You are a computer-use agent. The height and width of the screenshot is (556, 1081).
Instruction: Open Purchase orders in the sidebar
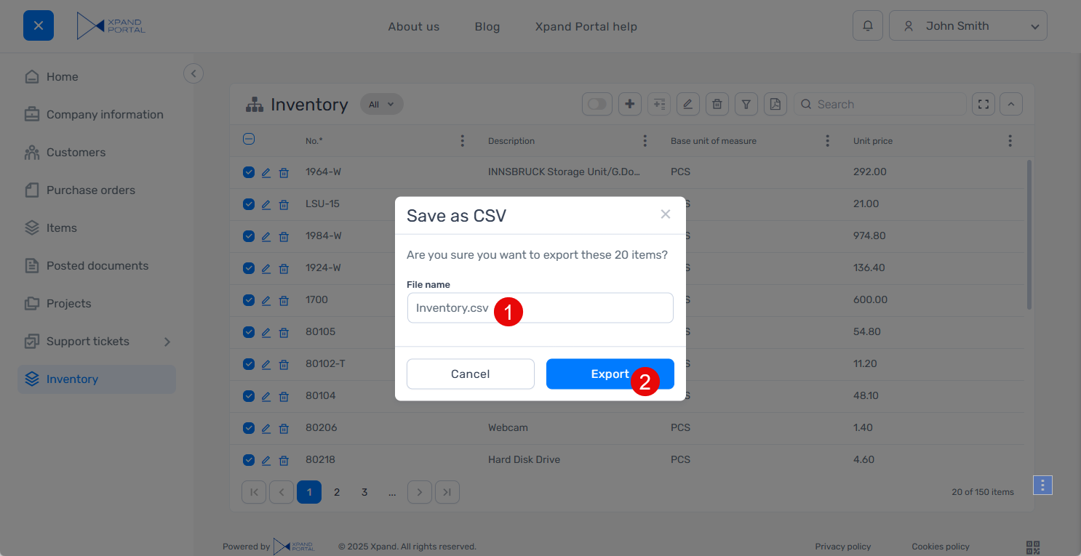(91, 190)
